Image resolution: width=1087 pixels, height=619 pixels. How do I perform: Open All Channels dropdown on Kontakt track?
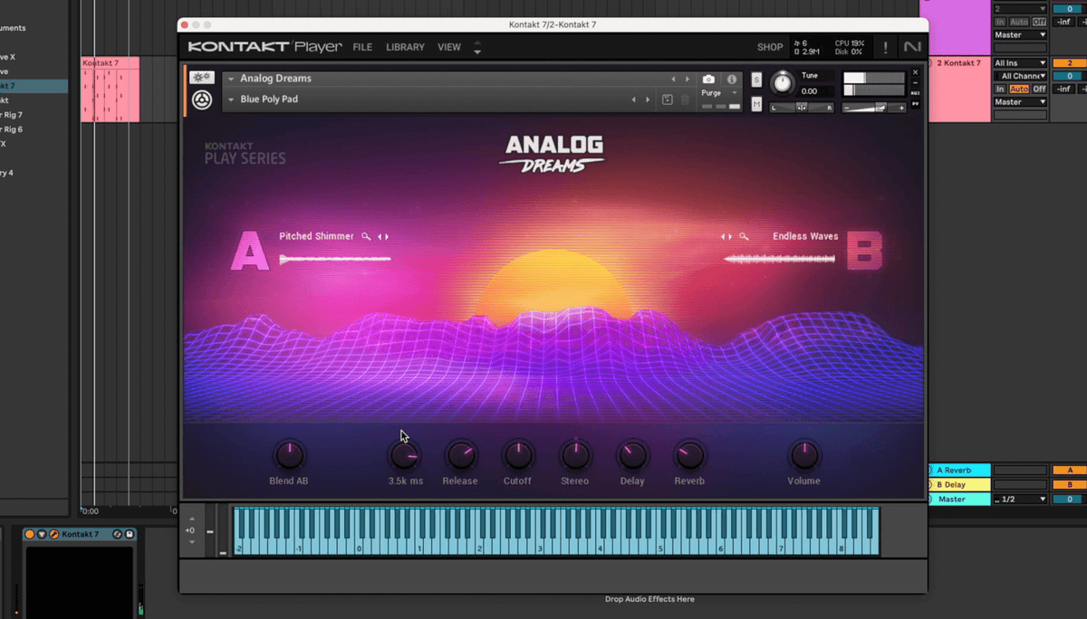1020,76
